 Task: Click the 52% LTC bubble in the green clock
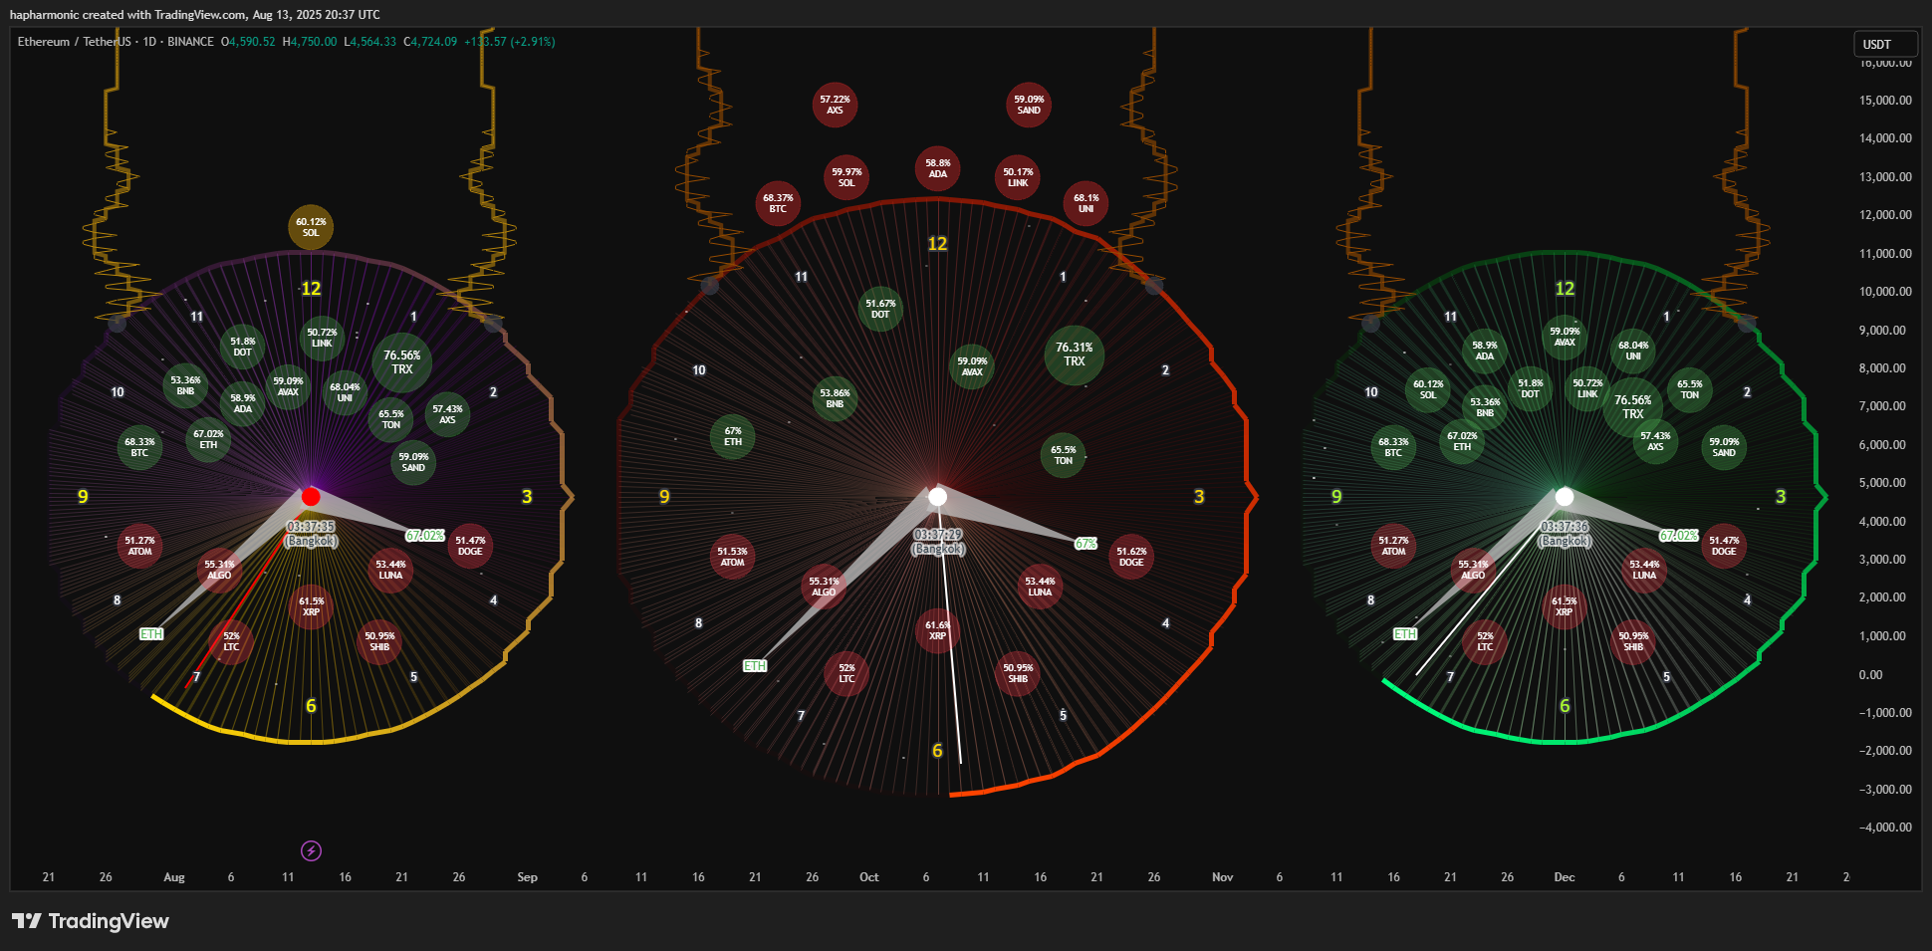coord(1485,641)
